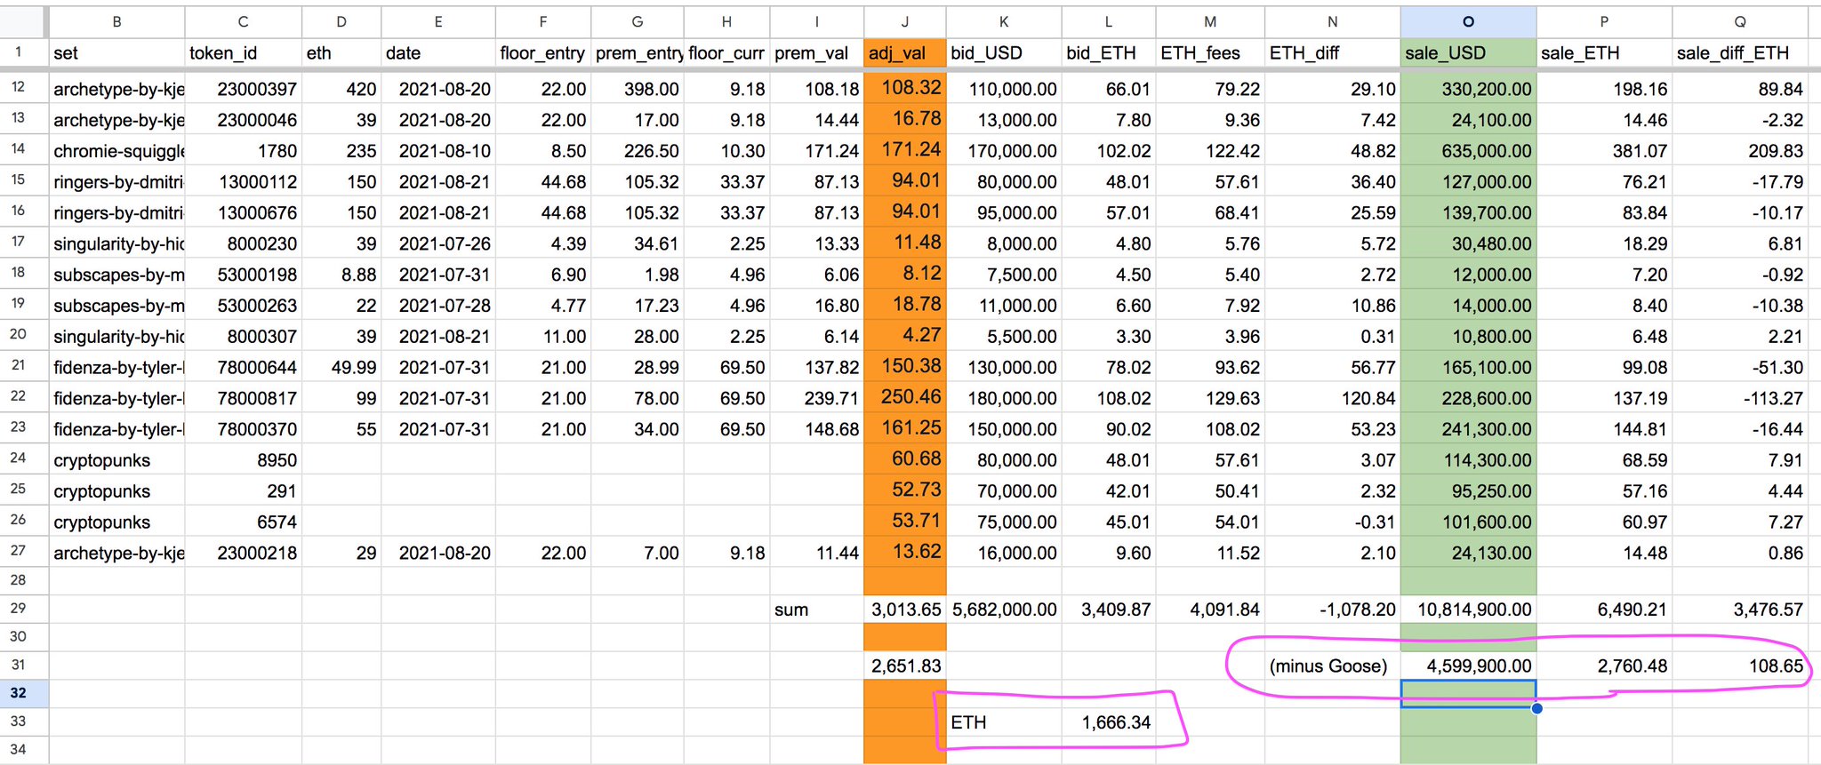Click the 'token_id' header cell

(x=243, y=53)
